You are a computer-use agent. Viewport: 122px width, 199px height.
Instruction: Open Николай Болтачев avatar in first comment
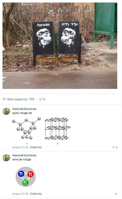[6, 111]
